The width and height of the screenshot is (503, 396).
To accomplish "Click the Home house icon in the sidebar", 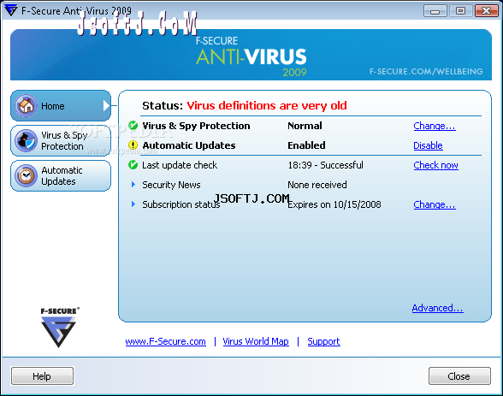I will (x=26, y=106).
